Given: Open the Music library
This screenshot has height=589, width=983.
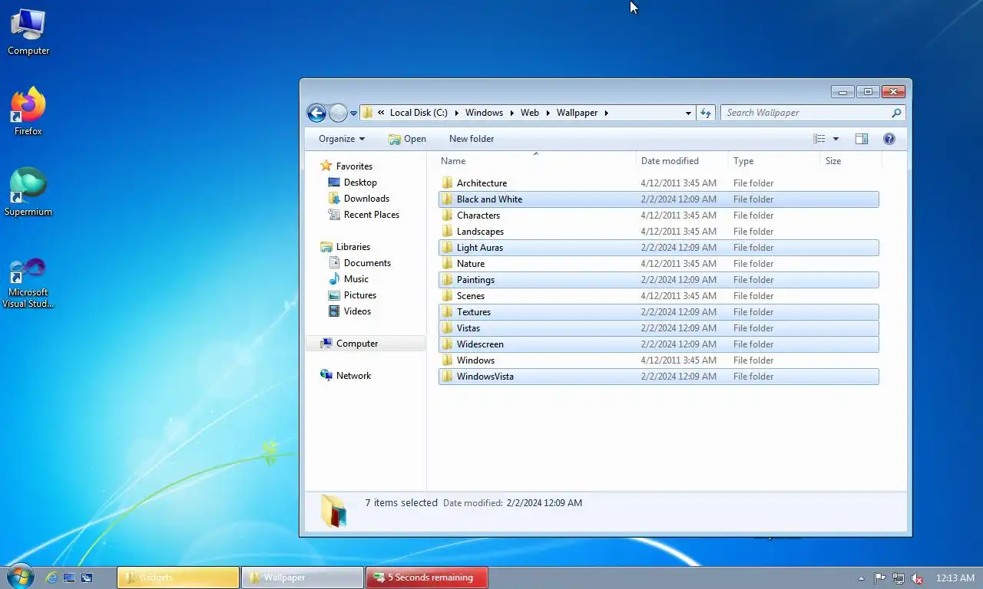Looking at the screenshot, I should pos(356,279).
